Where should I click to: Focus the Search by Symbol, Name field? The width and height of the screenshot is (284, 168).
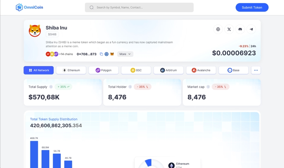pos(139,7)
